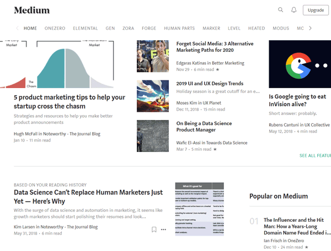Open the bell curve chasm chart image
This screenshot has height=251, width=331.
pos(57,64)
